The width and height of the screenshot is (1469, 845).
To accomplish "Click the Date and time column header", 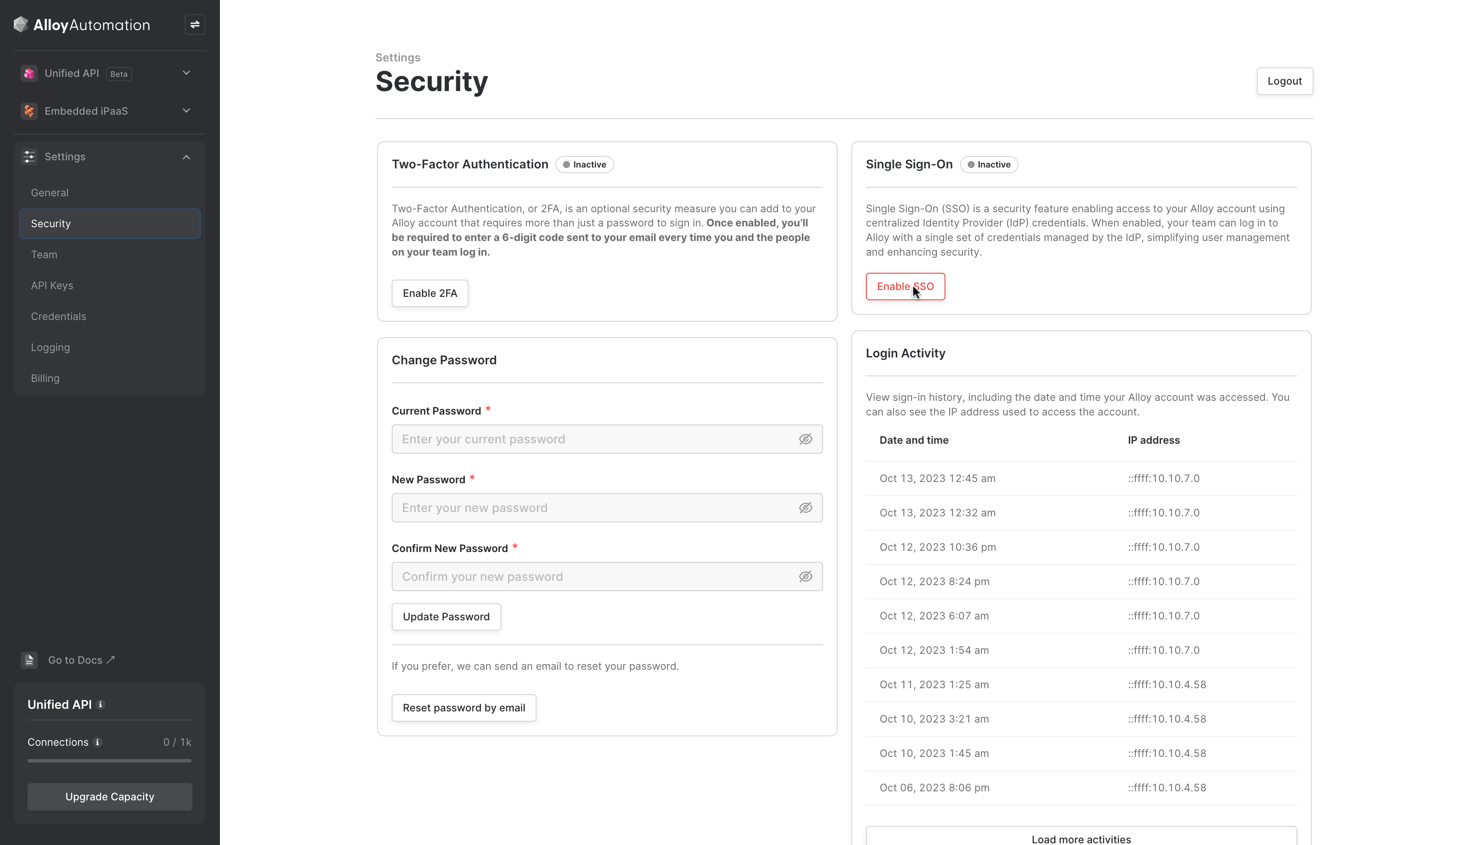I will tap(914, 440).
